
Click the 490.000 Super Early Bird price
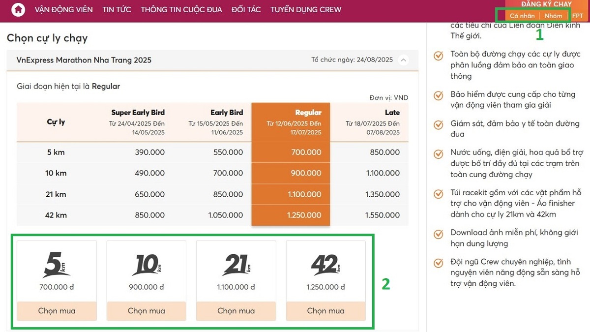tap(150, 173)
